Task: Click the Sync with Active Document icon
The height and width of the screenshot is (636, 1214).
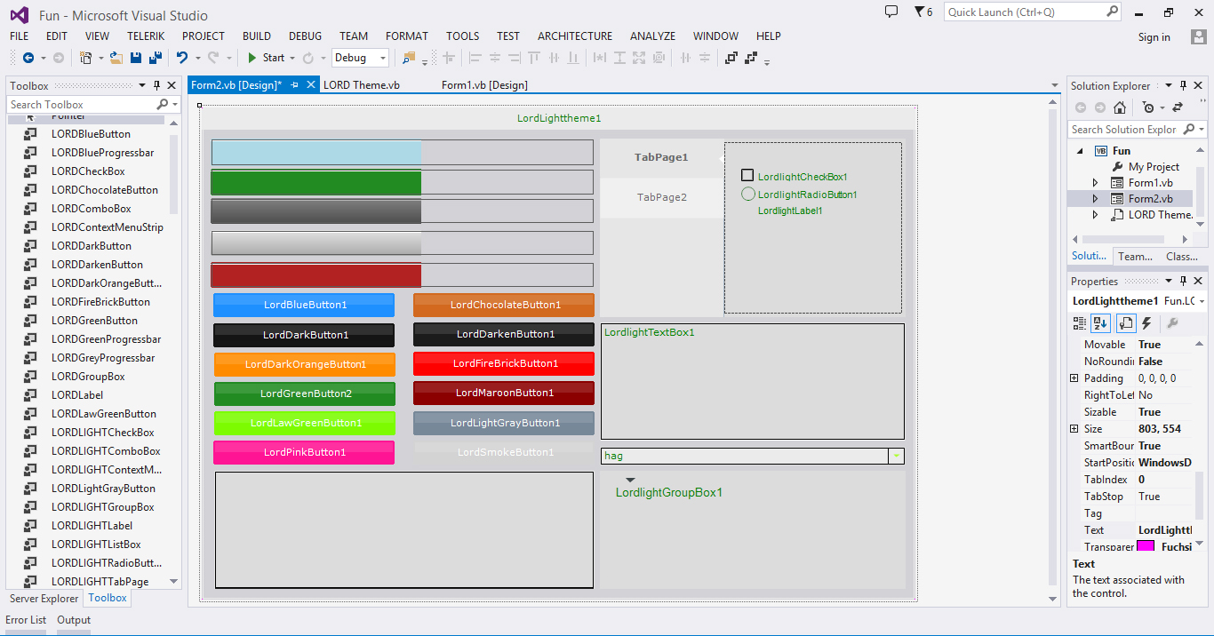Action: (x=1178, y=107)
